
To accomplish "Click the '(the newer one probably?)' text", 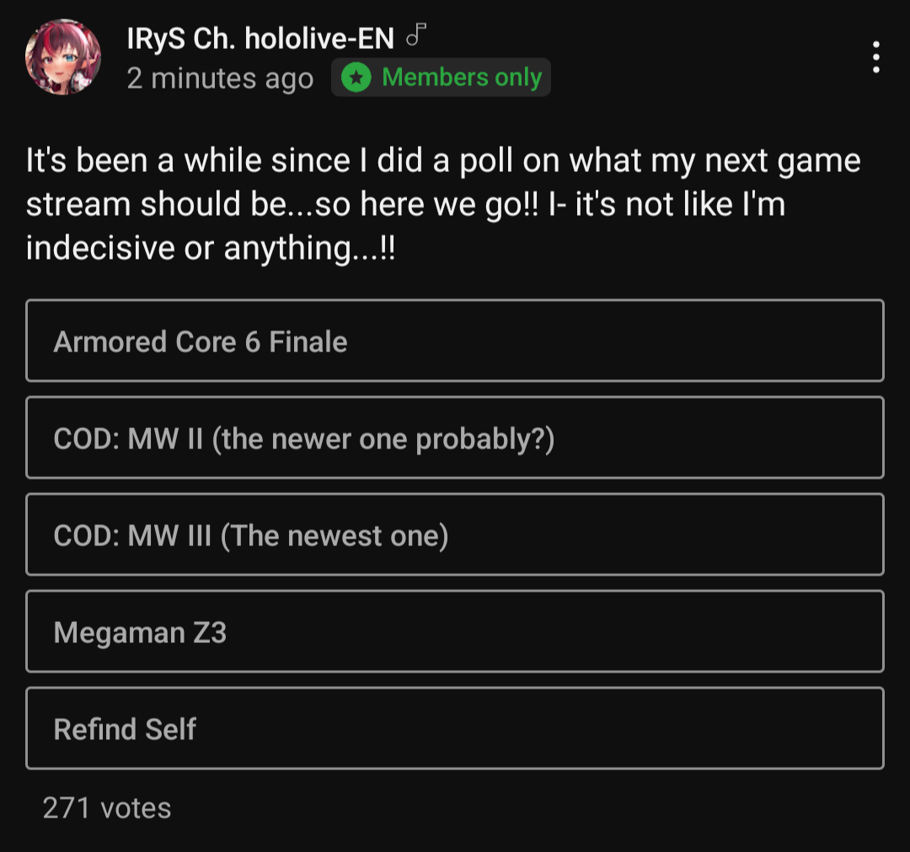I will (383, 438).
